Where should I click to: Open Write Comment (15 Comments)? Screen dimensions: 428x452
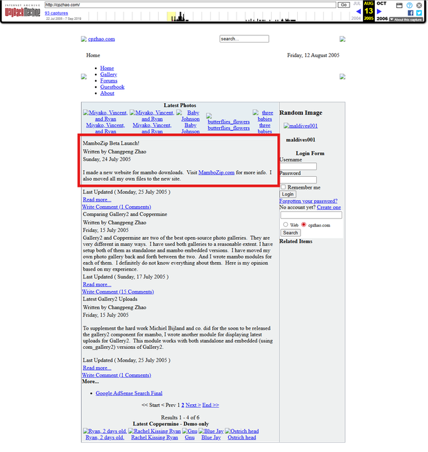click(x=118, y=292)
